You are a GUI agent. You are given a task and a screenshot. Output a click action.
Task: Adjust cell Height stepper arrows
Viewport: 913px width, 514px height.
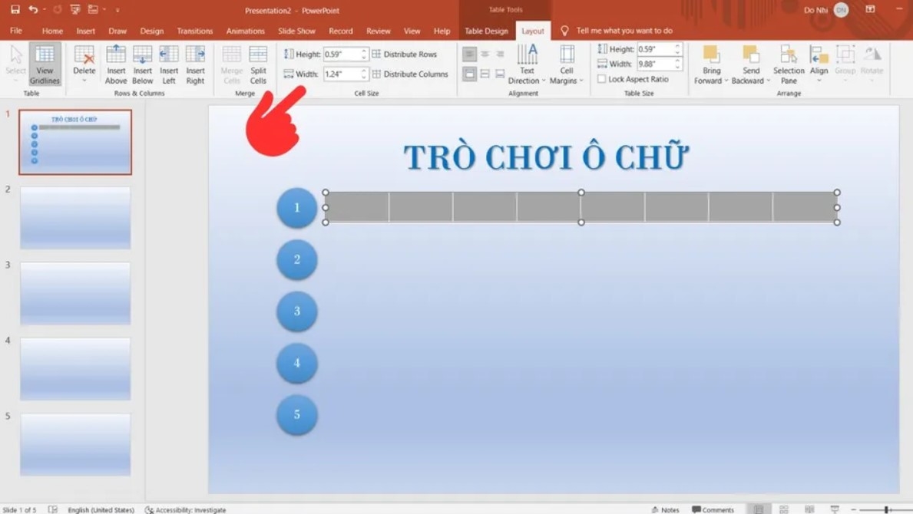tap(364, 54)
